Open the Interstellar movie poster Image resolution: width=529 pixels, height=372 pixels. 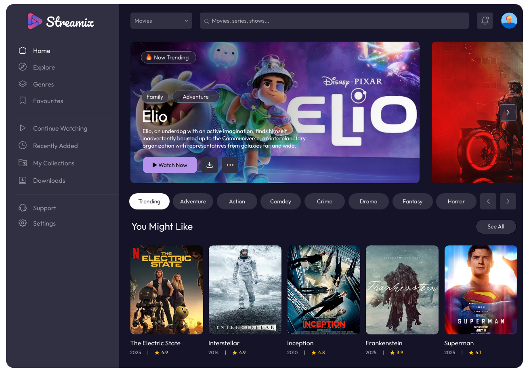click(245, 290)
